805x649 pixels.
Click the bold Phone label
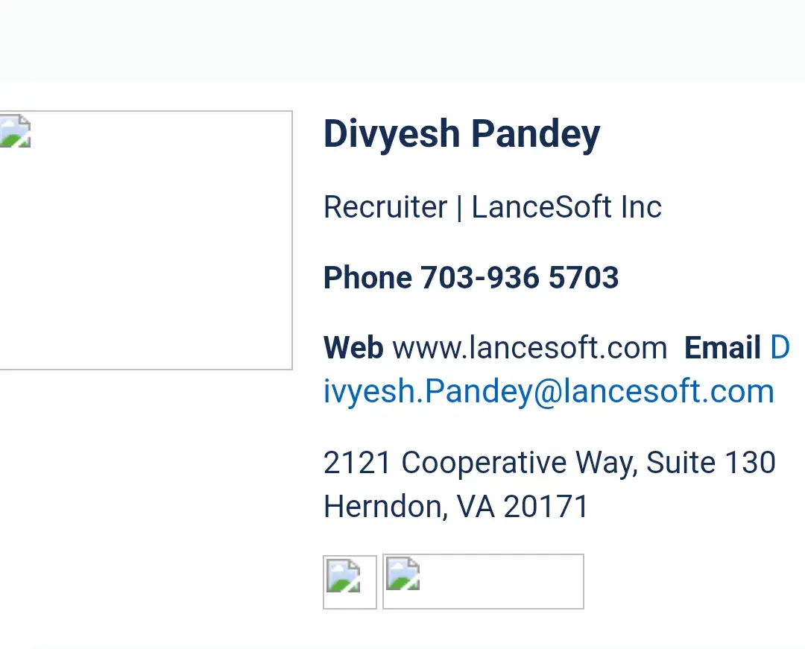click(x=367, y=278)
